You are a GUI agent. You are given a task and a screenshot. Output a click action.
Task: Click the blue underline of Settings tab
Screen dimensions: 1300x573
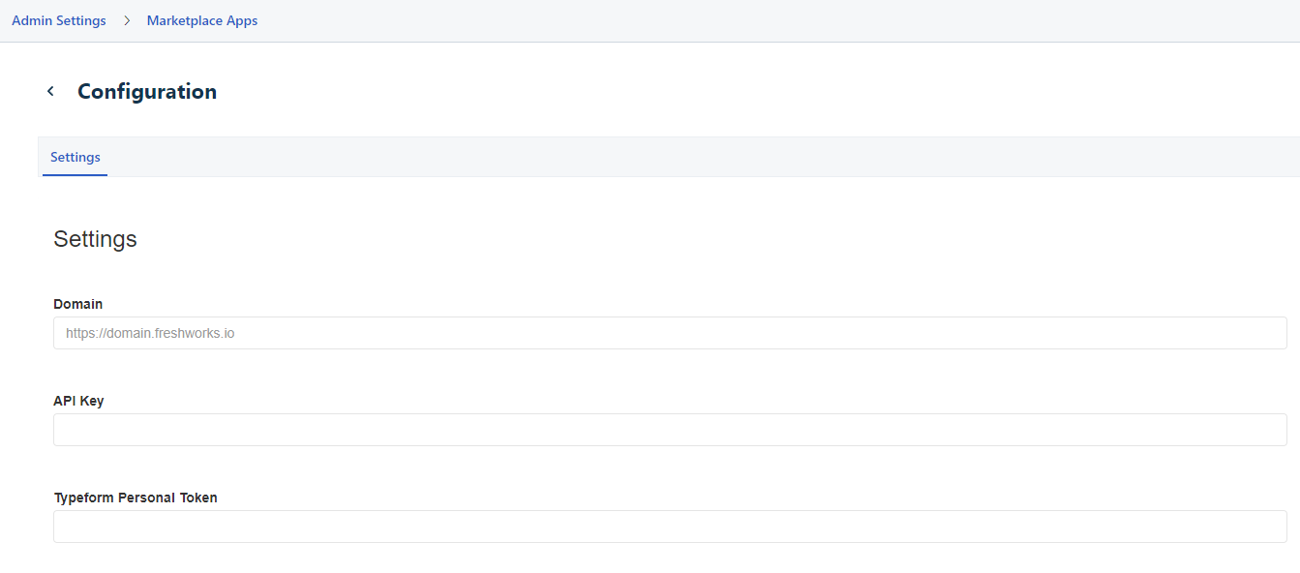click(76, 175)
